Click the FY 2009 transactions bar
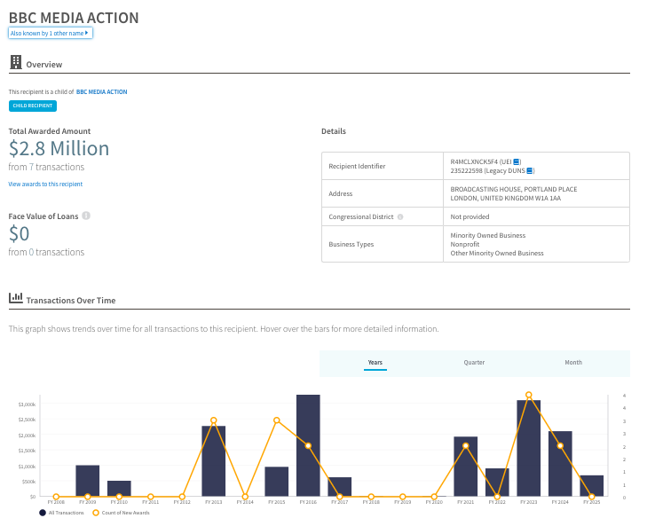Viewport: 663px width, 526px height. (x=87, y=481)
